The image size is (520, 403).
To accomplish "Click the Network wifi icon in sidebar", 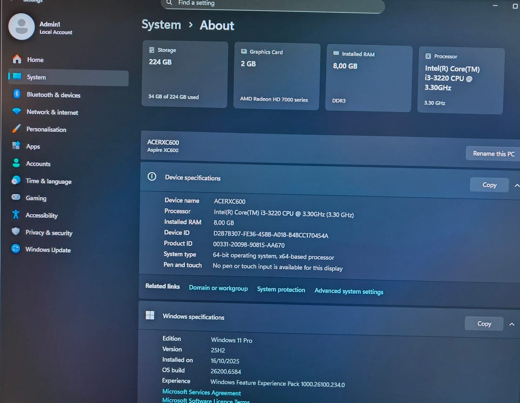I will click(17, 111).
